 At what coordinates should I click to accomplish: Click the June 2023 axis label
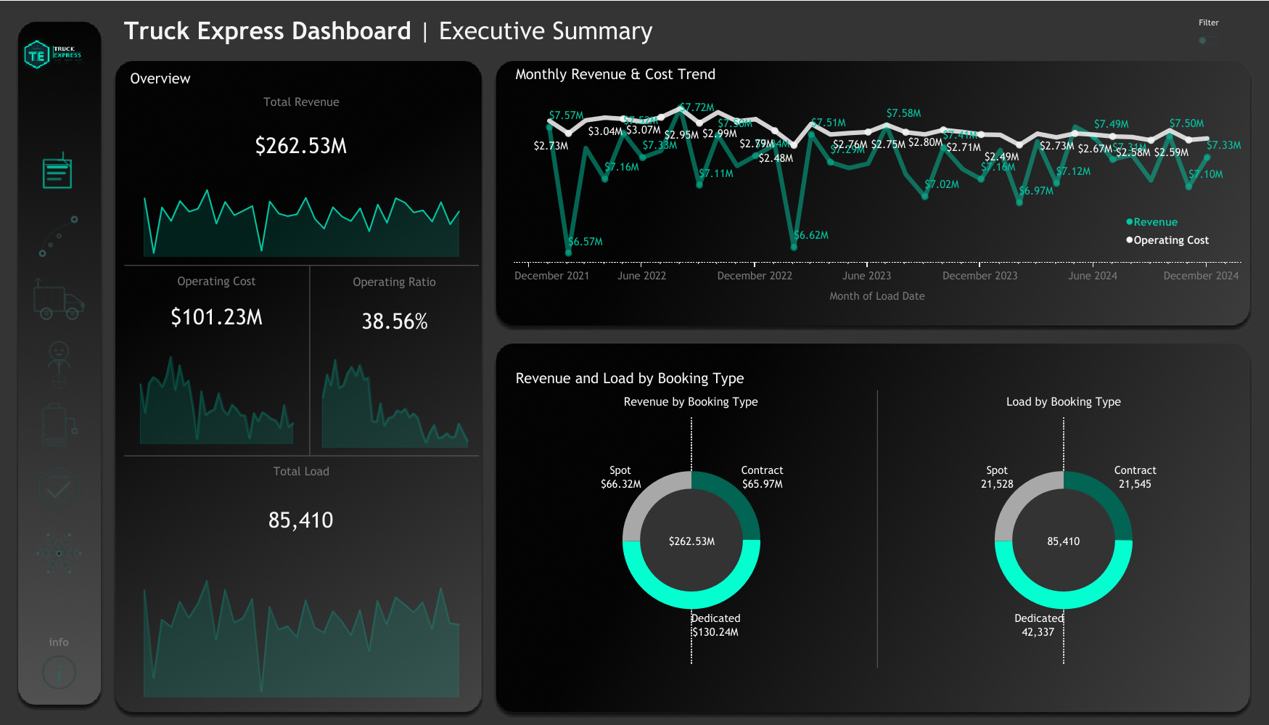pyautogui.click(x=866, y=276)
